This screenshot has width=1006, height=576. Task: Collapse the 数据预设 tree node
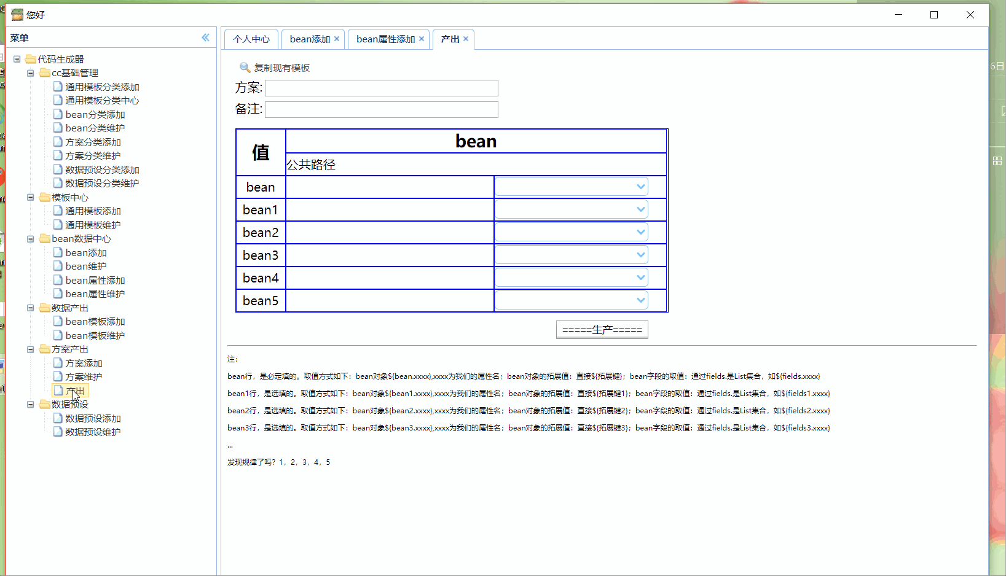click(x=30, y=404)
